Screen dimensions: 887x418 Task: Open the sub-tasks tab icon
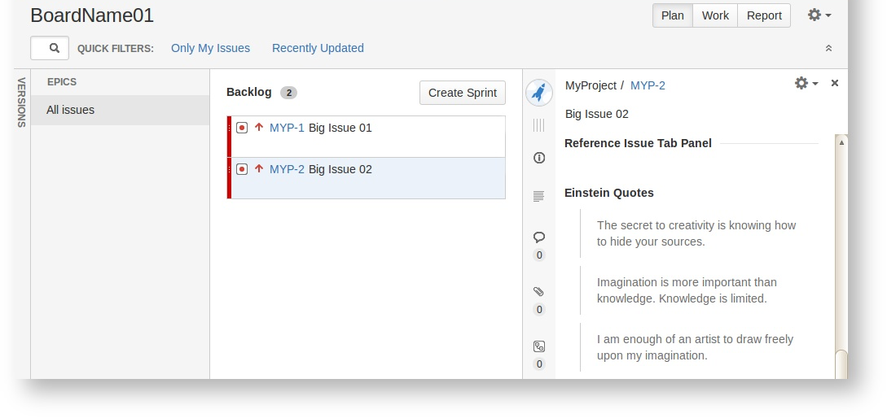(x=538, y=346)
